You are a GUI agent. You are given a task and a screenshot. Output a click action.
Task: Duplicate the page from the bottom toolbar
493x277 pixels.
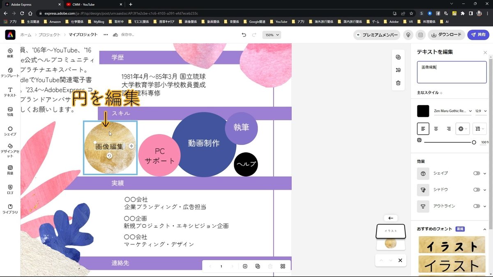[258, 266]
